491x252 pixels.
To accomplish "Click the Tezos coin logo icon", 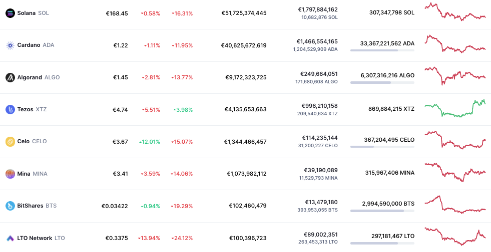I will coord(11,110).
